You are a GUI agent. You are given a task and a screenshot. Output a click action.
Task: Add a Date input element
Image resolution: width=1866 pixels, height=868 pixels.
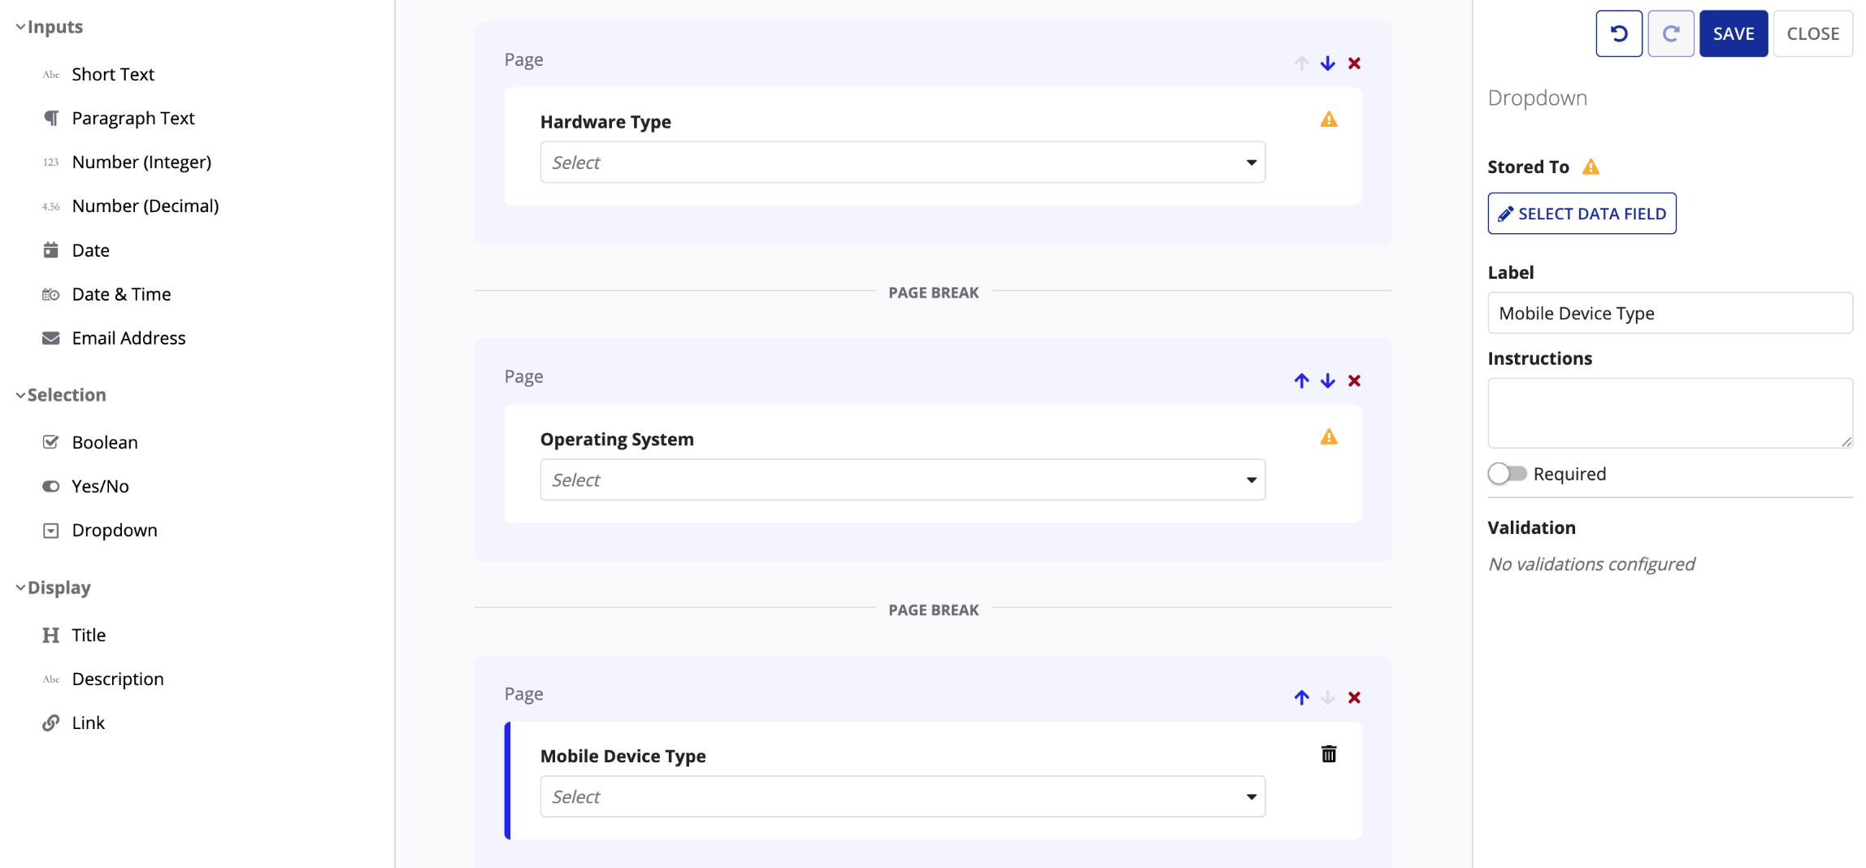76,250
